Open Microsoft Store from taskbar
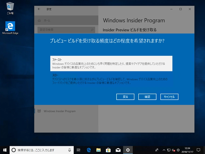The width and height of the screenshot is (205, 154). pyautogui.click(x=108, y=150)
